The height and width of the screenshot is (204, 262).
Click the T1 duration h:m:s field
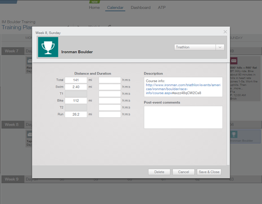(x=110, y=94)
